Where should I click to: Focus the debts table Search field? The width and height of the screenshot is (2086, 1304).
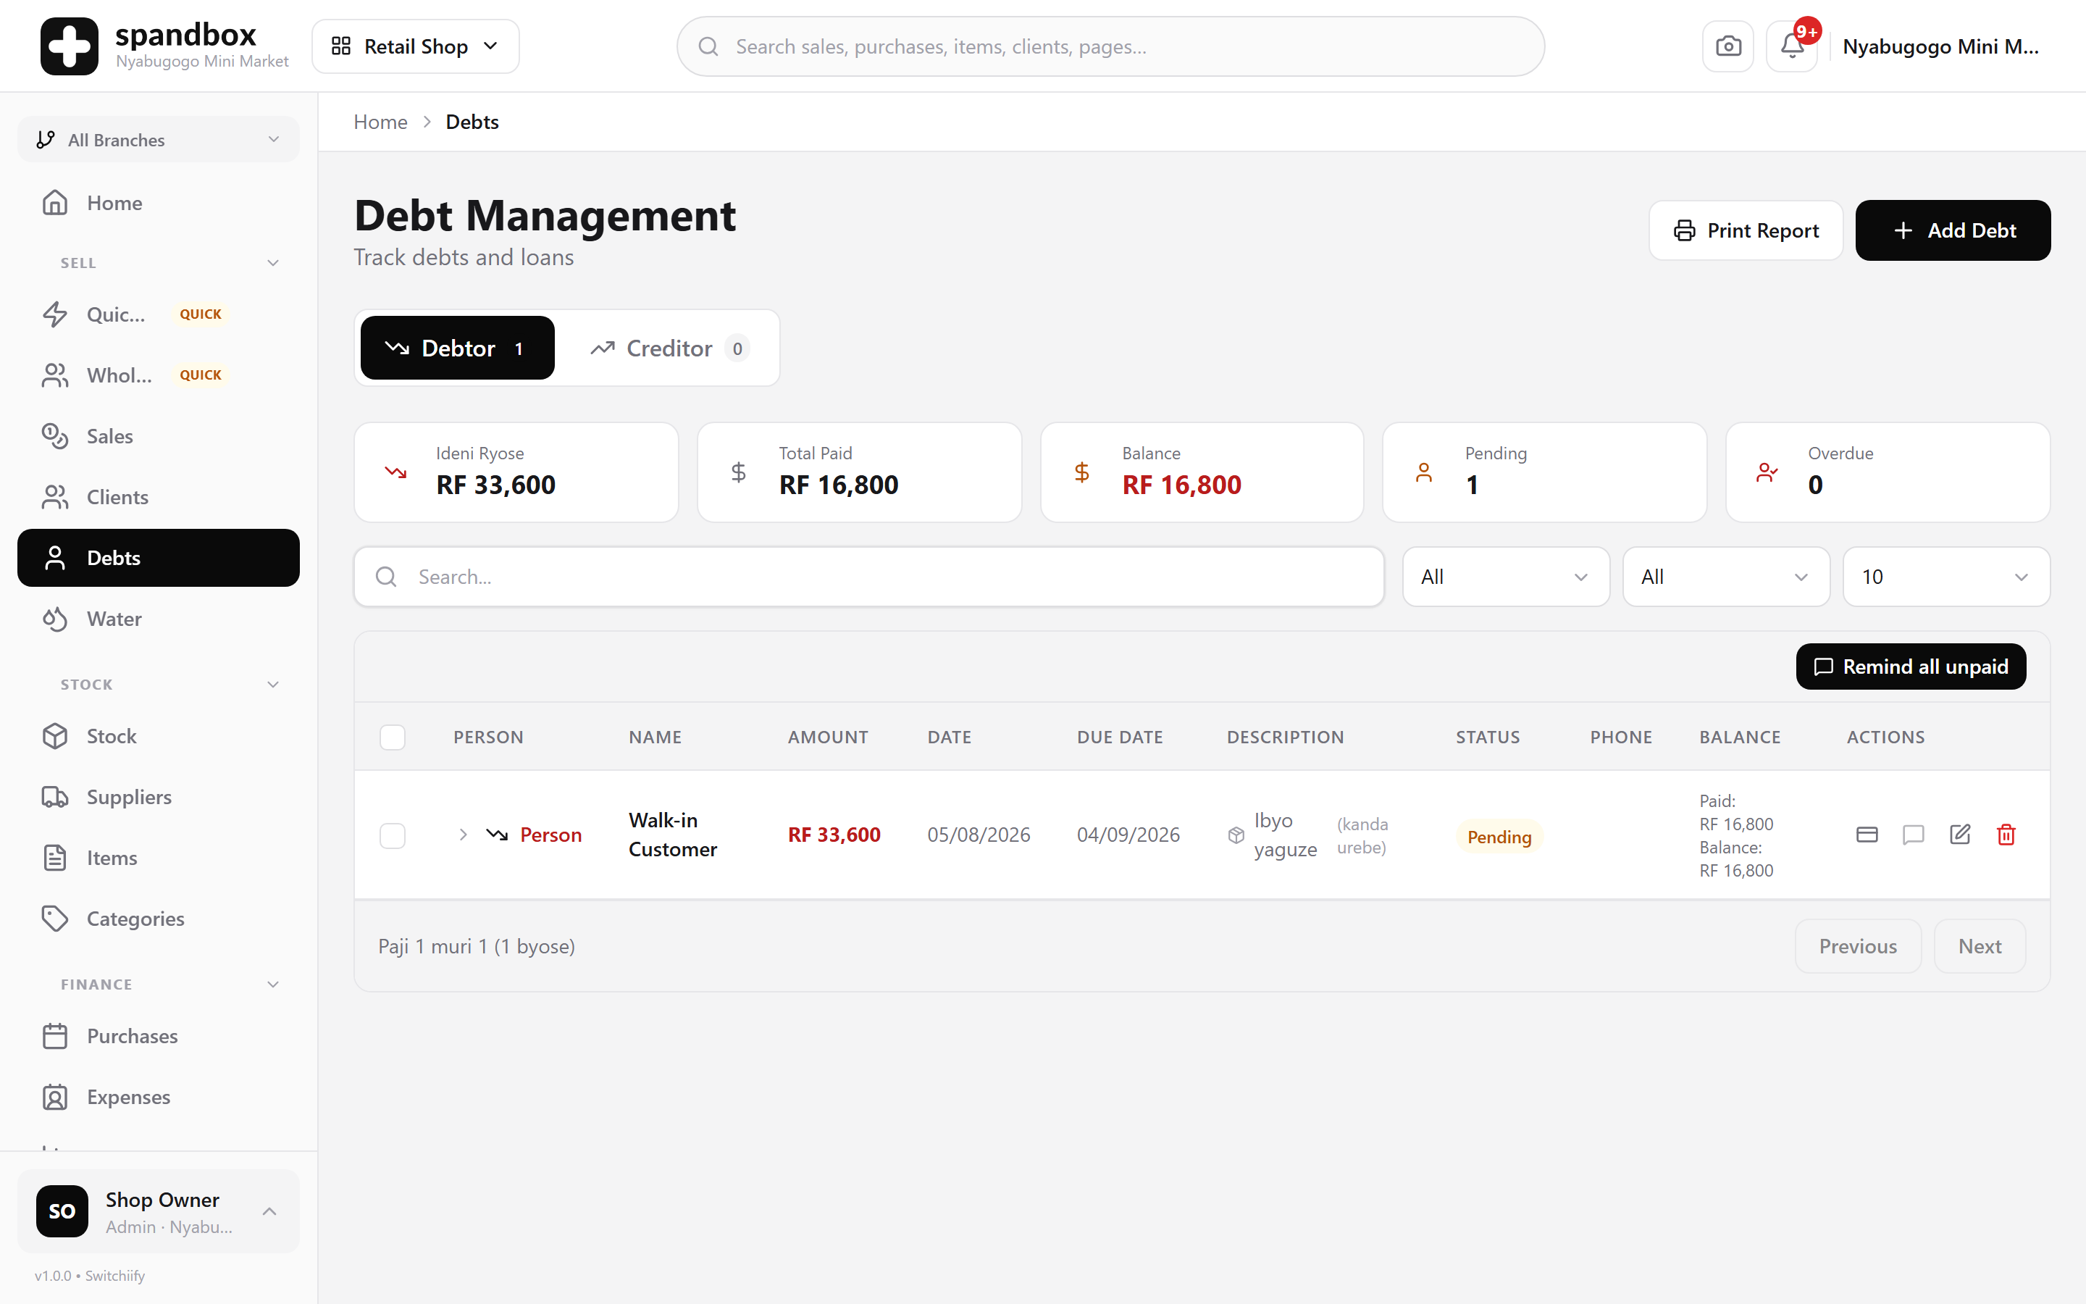point(869,577)
